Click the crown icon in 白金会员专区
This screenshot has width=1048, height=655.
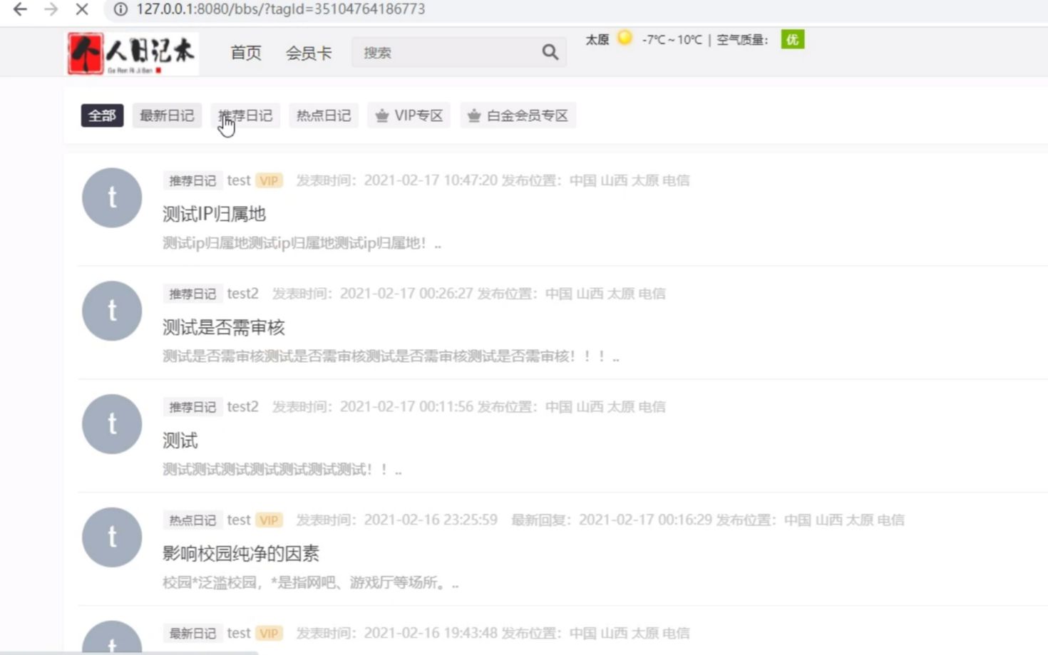(x=474, y=115)
